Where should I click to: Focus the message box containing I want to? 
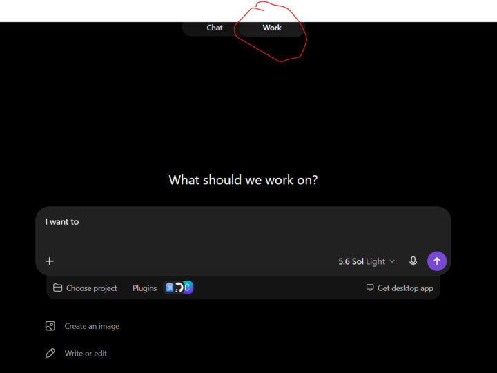243,230
